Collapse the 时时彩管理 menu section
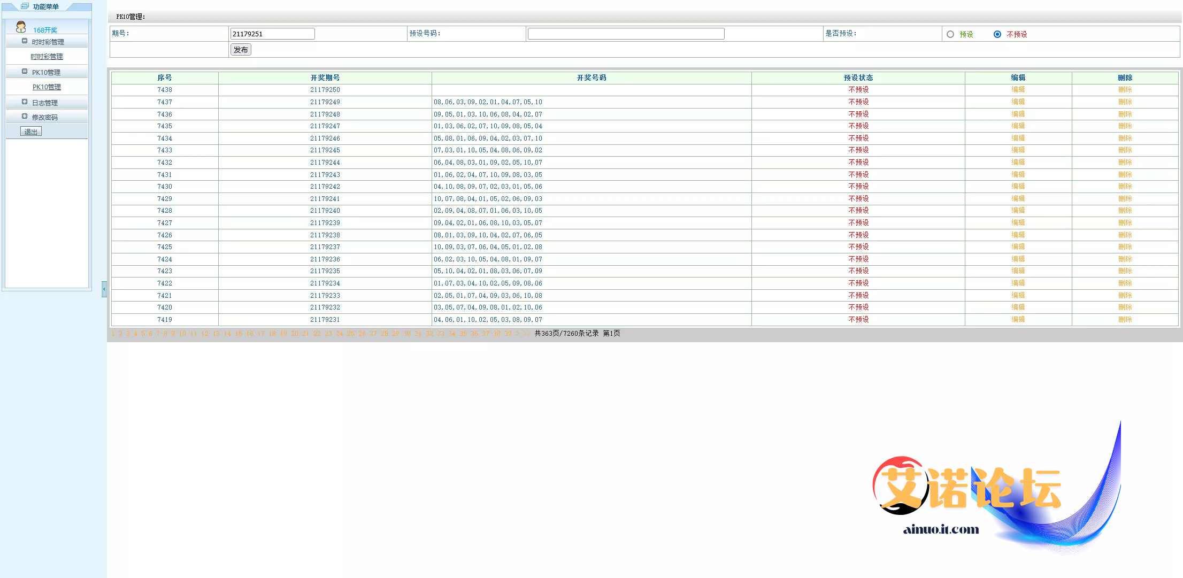 pos(25,41)
